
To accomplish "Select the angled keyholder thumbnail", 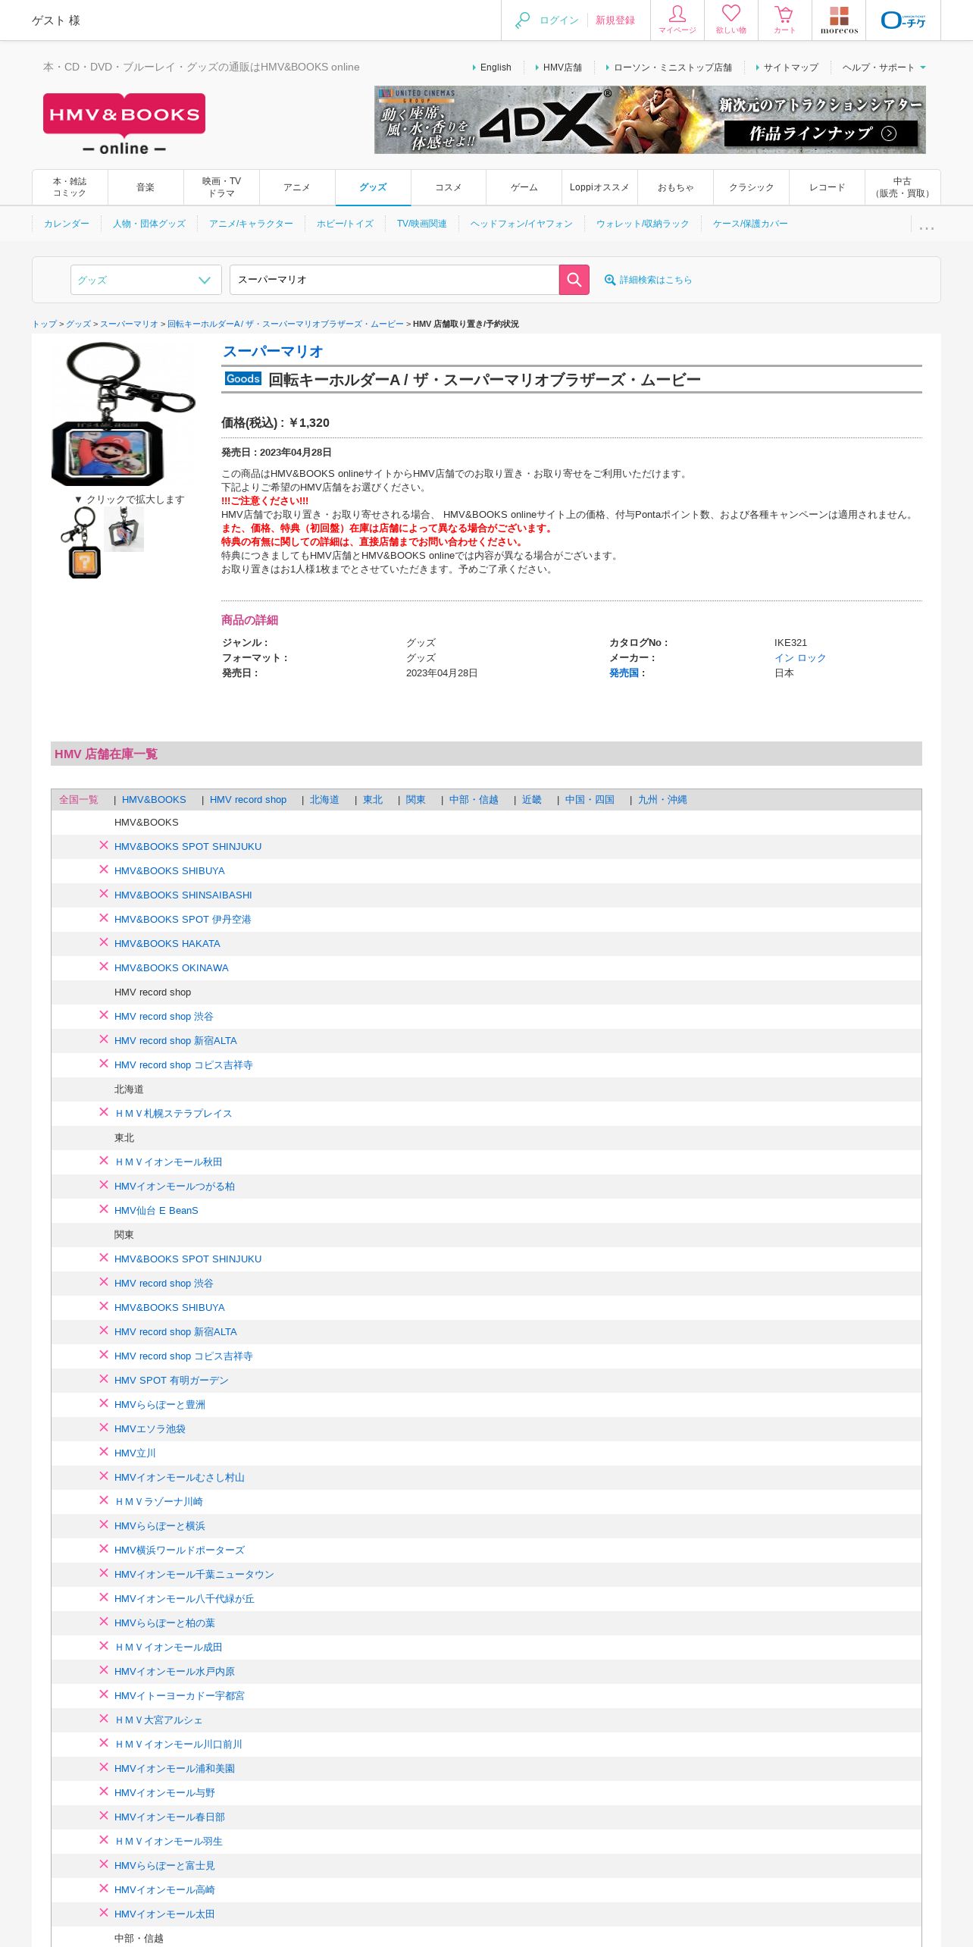I will pos(124,528).
